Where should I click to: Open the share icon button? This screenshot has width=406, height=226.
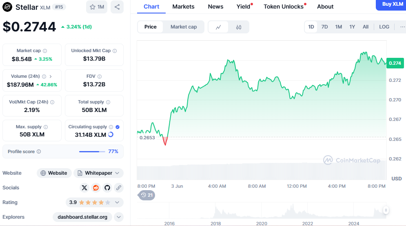tap(117, 7)
